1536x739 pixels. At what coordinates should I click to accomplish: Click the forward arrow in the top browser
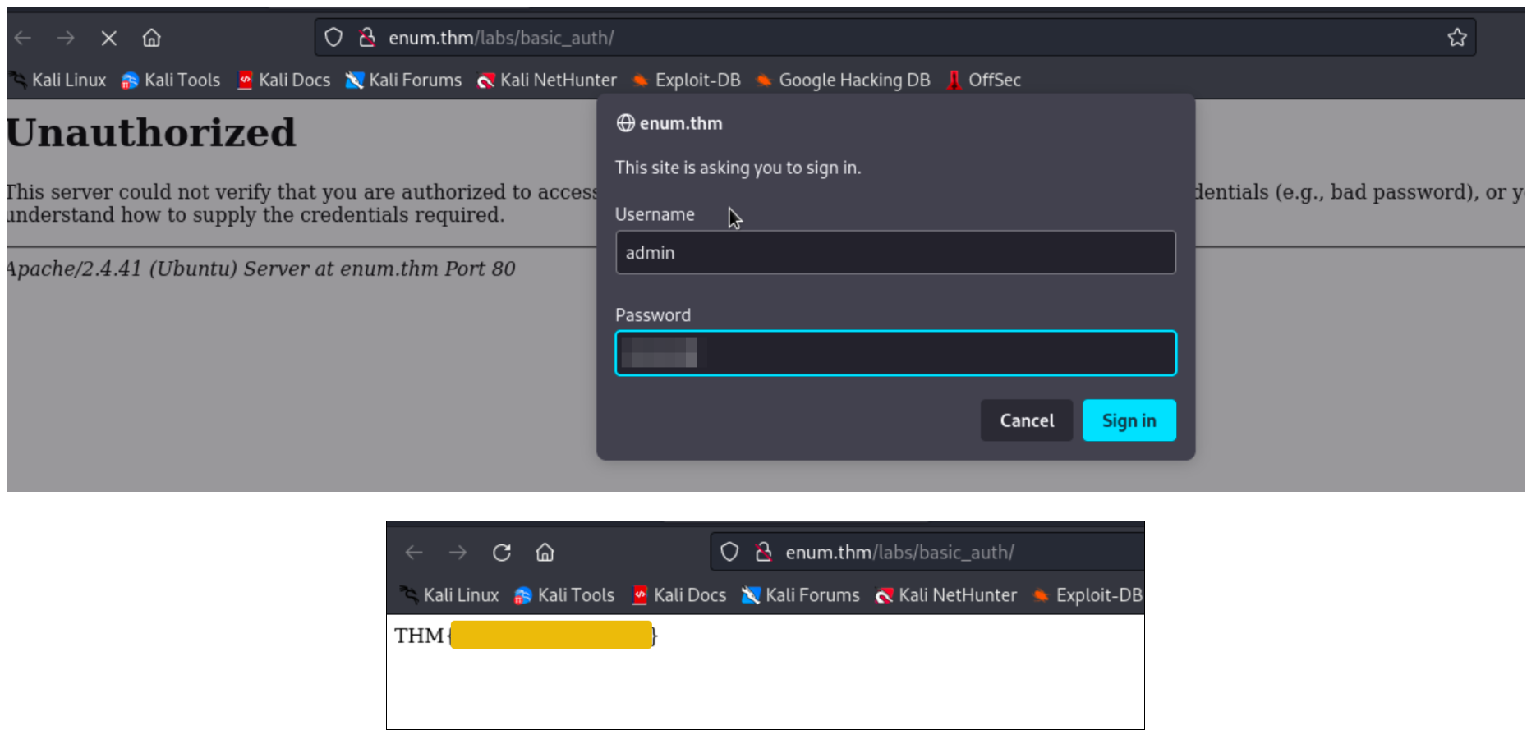pyautogui.click(x=66, y=38)
